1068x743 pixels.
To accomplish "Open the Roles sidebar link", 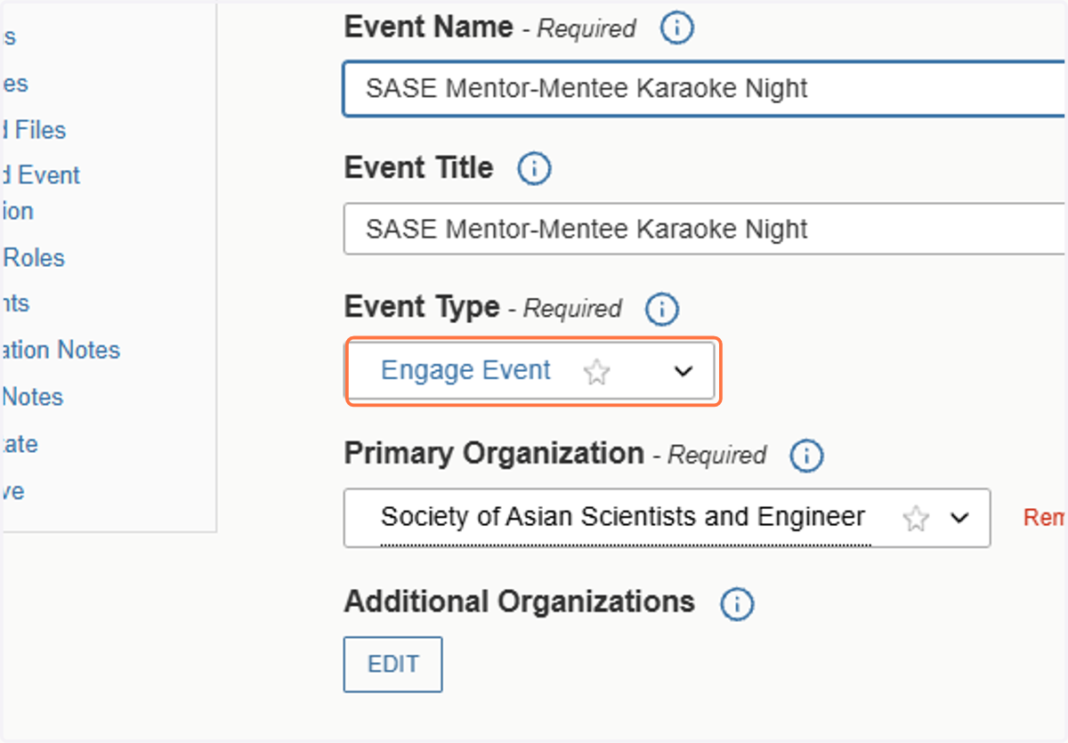I will point(34,258).
